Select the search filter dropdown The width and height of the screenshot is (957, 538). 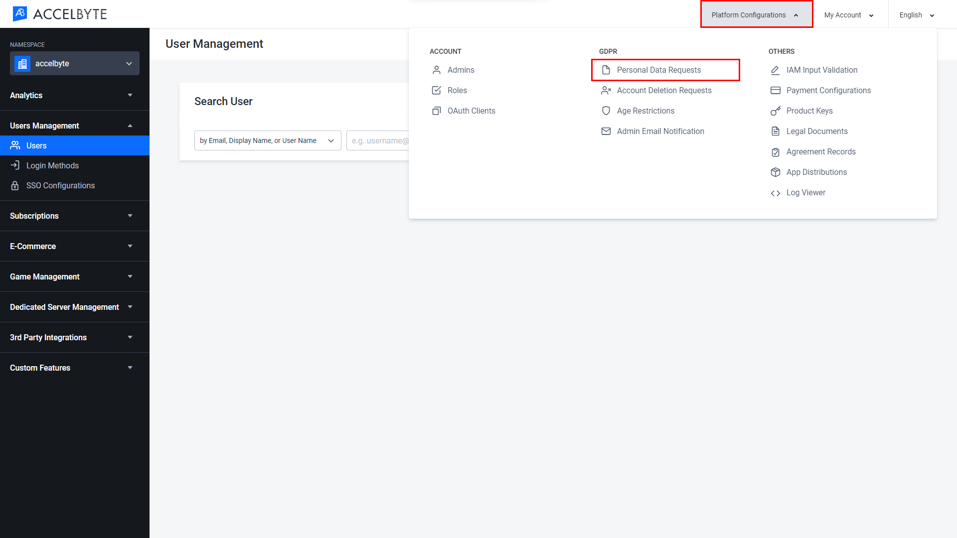[267, 140]
